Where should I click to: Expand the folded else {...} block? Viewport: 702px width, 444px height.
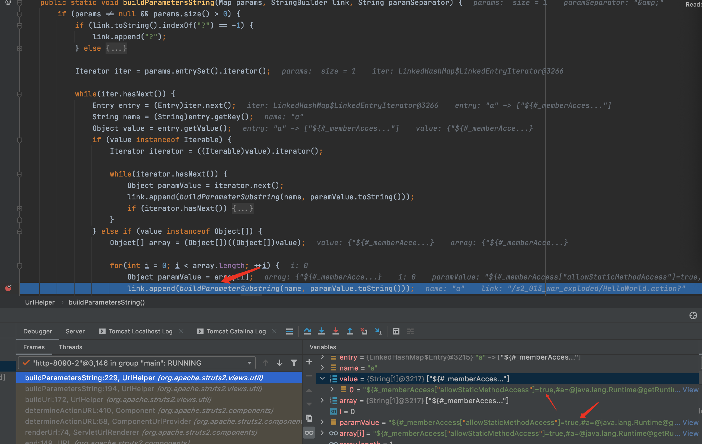point(116,48)
